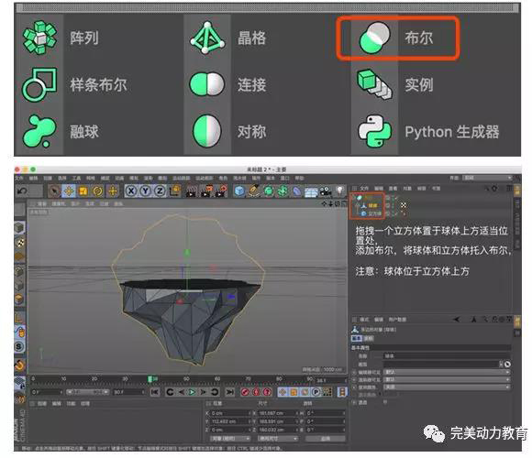This screenshot has height=458, width=532.
Task: Open the coordinate mode 对象 dropdown
Action: (x=230, y=439)
